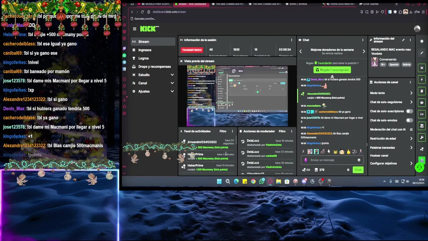This screenshot has width=428, height=241.
Task: Open Modo lento options chevron
Action: (411, 93)
